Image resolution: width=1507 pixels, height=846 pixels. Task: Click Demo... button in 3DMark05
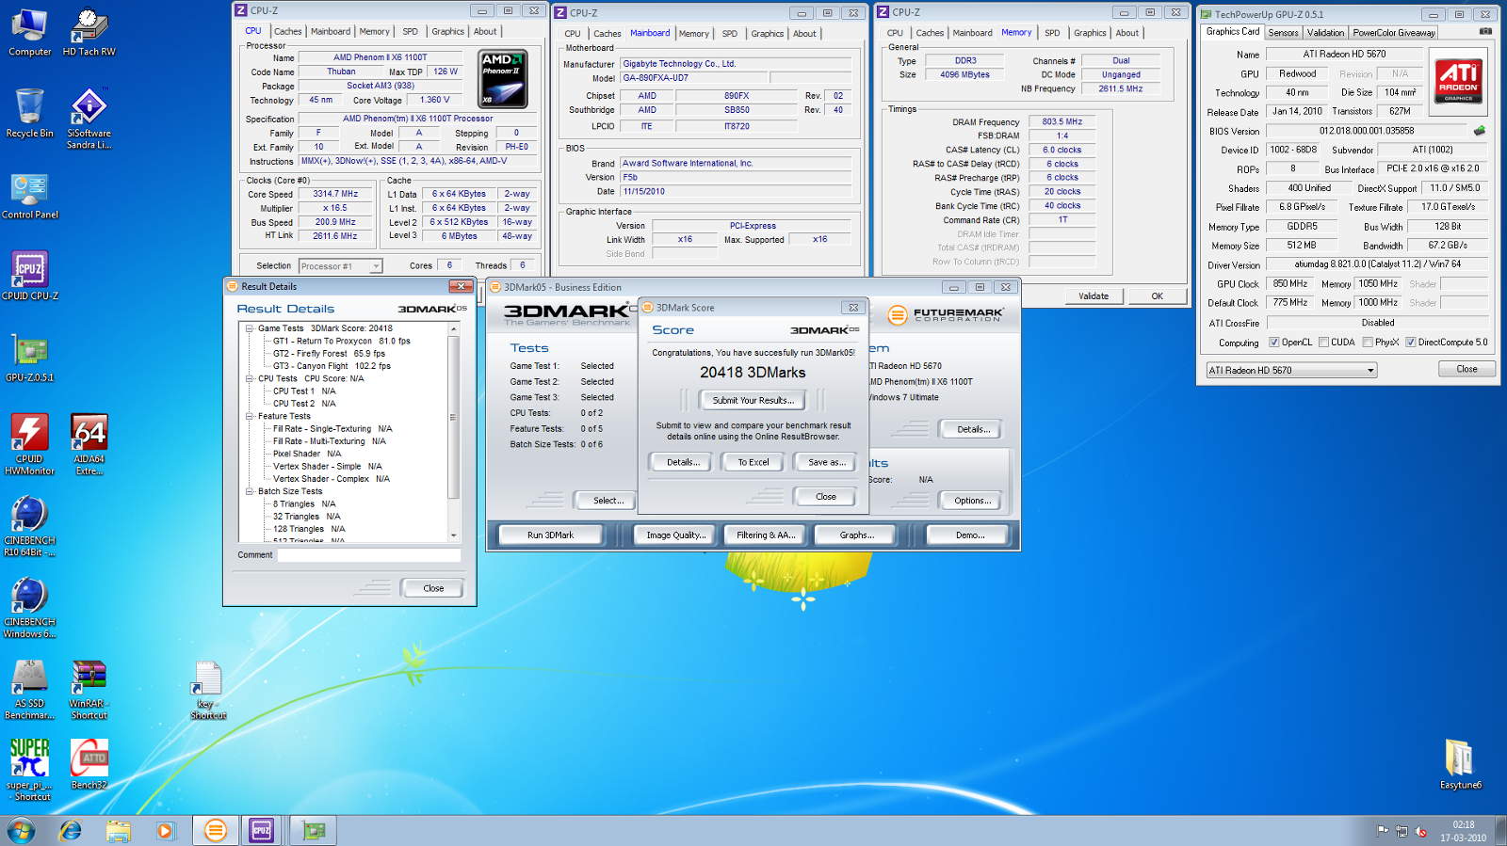[969, 535]
